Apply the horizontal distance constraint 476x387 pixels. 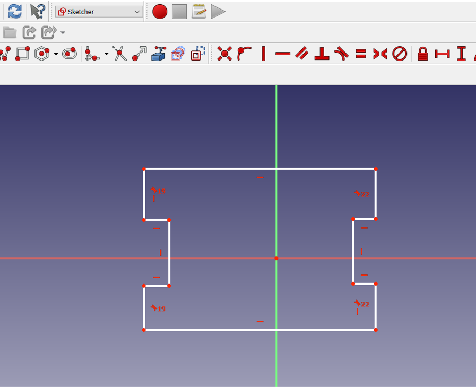coord(443,54)
